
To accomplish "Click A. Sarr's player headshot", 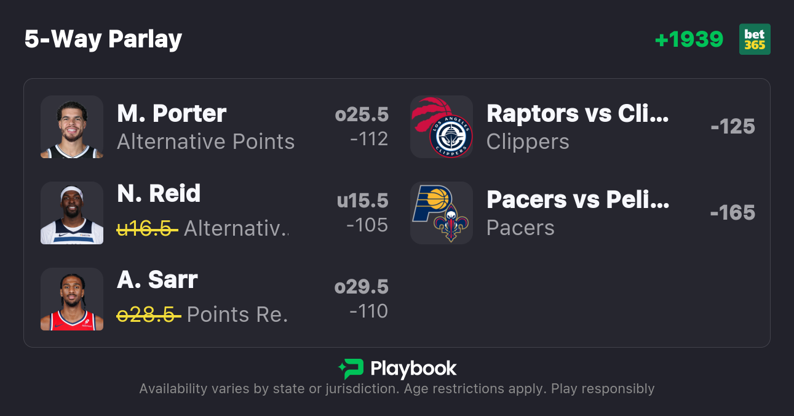I will tap(72, 299).
